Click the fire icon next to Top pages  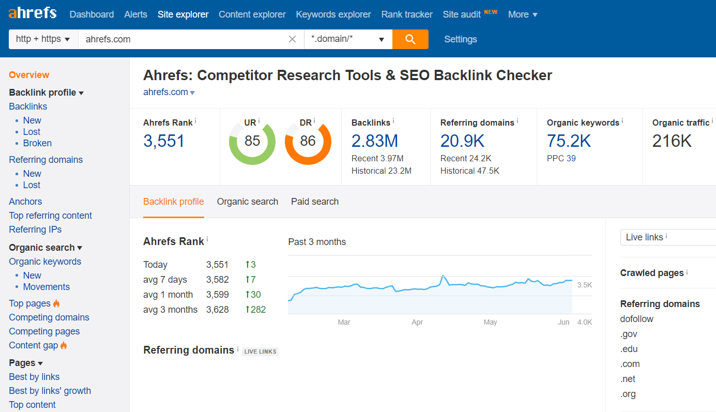coord(56,303)
